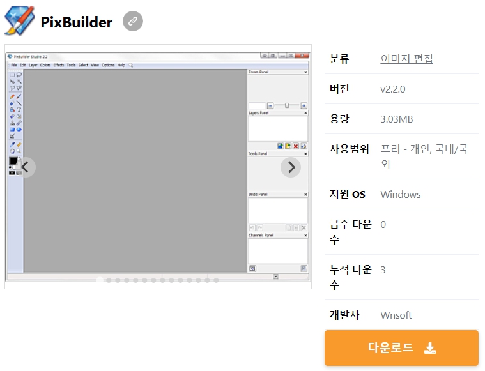Click the PixBuilder title text

[77, 22]
